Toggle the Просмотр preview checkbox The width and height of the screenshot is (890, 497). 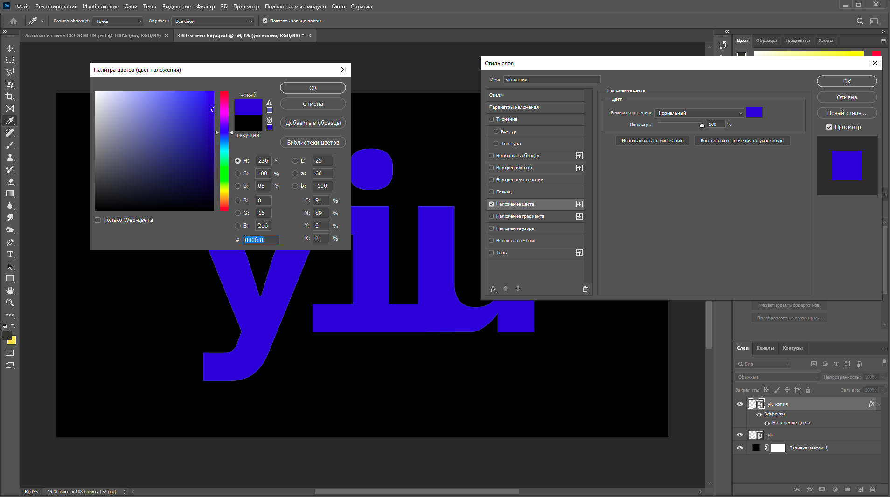pos(829,127)
